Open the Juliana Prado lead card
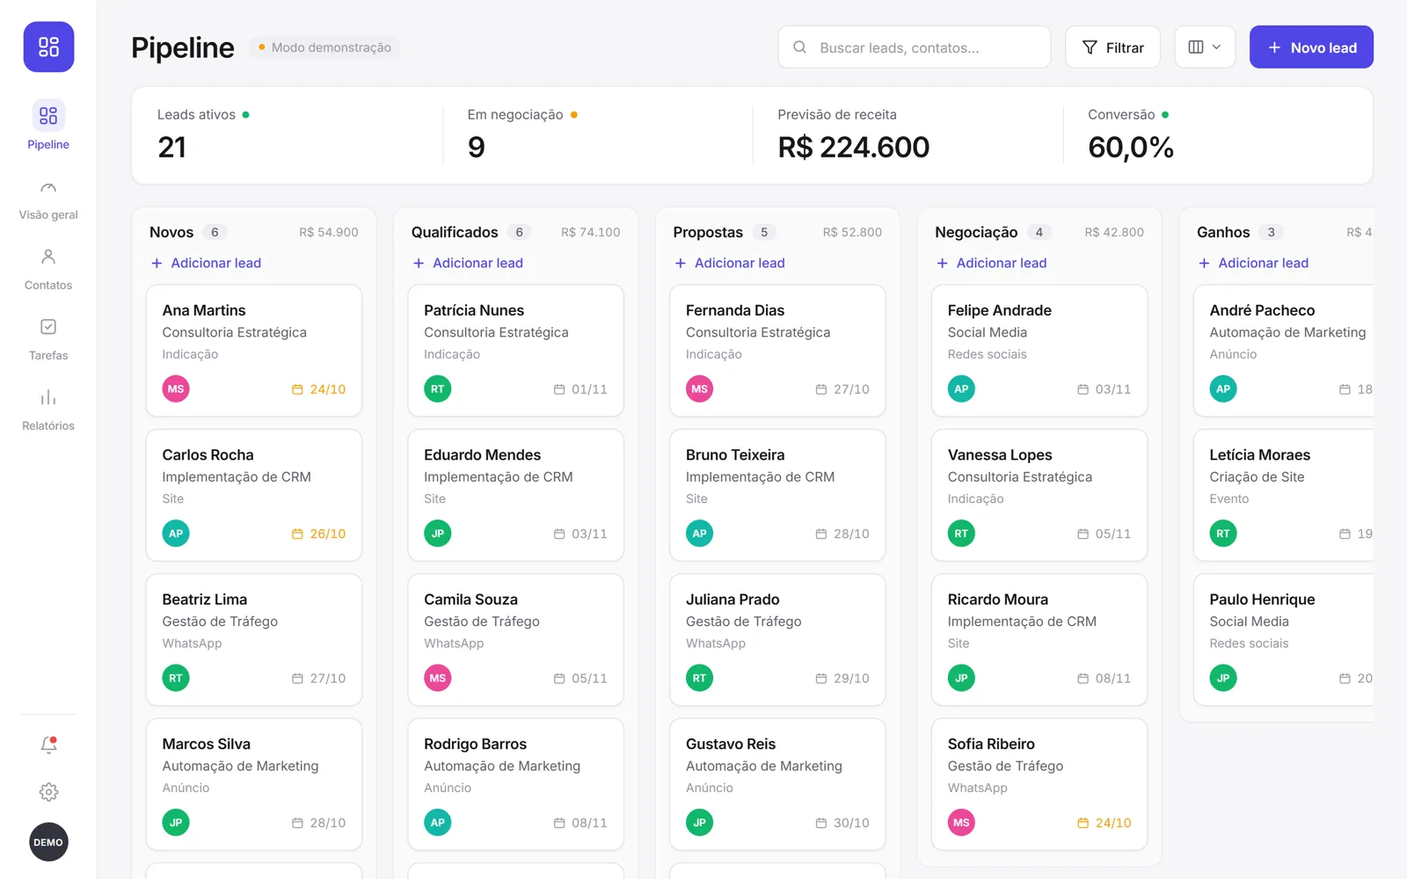 coord(777,640)
